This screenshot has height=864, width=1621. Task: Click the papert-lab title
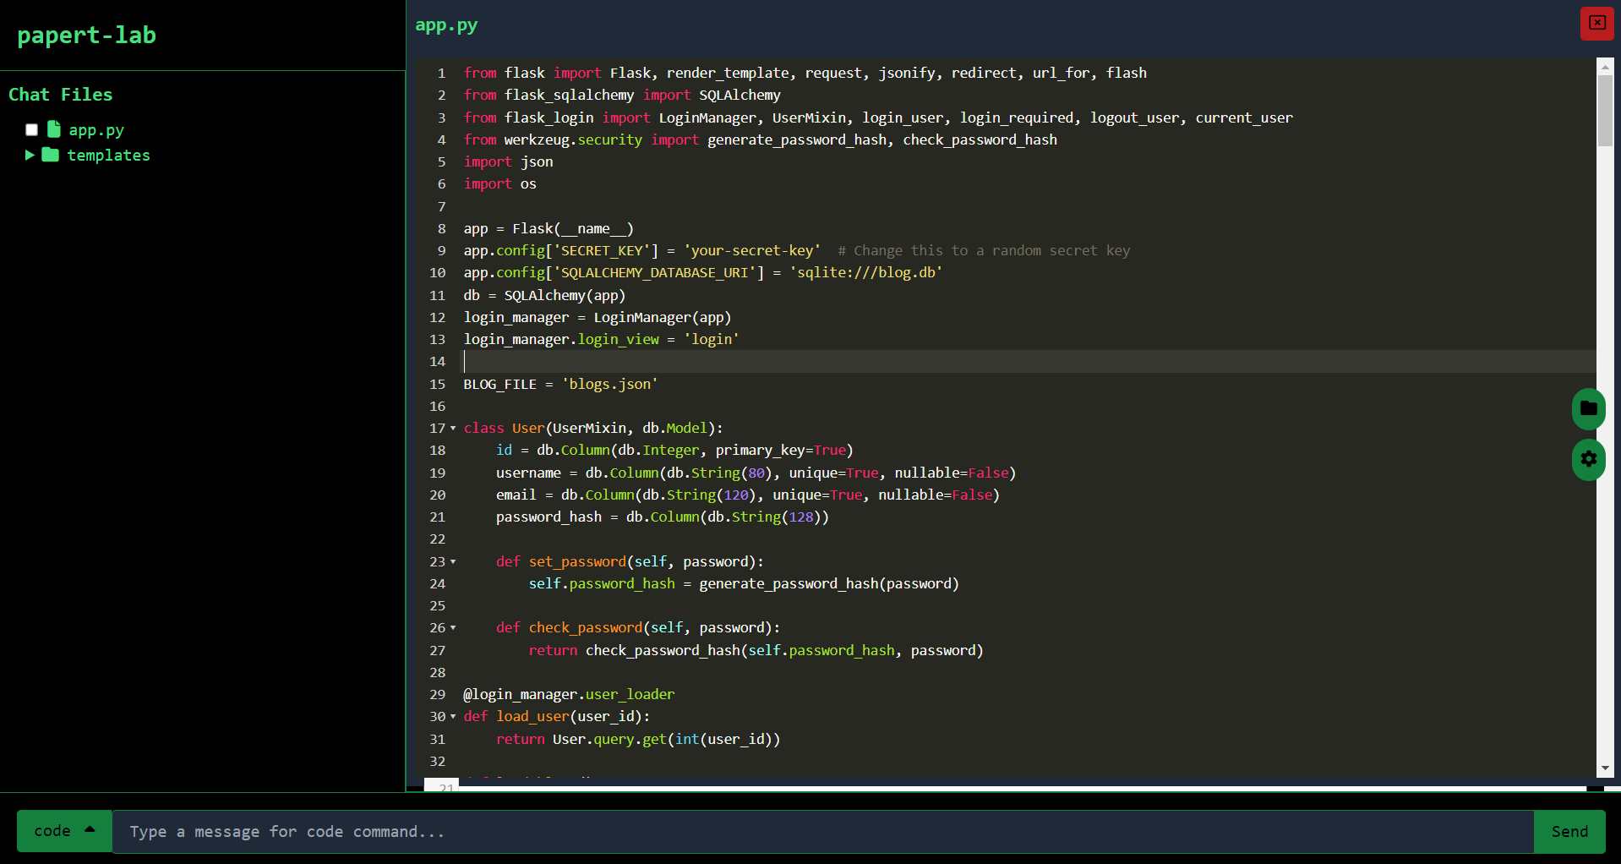pyautogui.click(x=86, y=35)
